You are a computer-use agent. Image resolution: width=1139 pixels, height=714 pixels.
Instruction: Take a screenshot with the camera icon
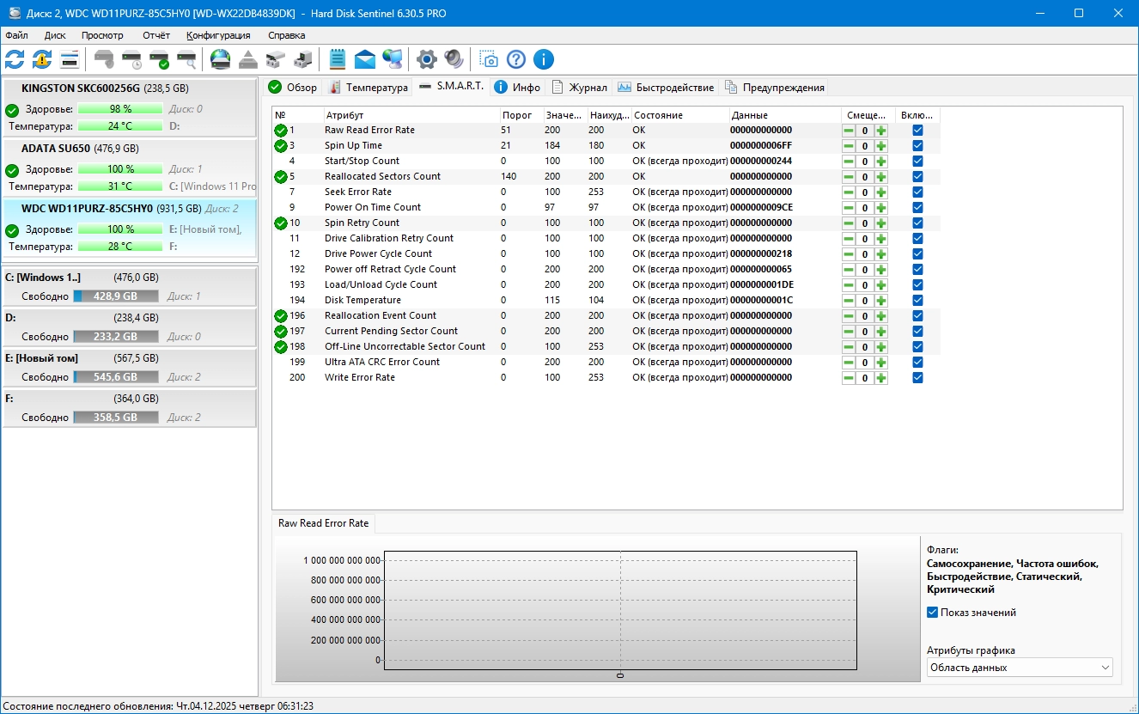point(489,59)
